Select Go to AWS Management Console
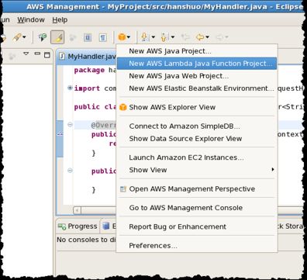 pos(197,208)
